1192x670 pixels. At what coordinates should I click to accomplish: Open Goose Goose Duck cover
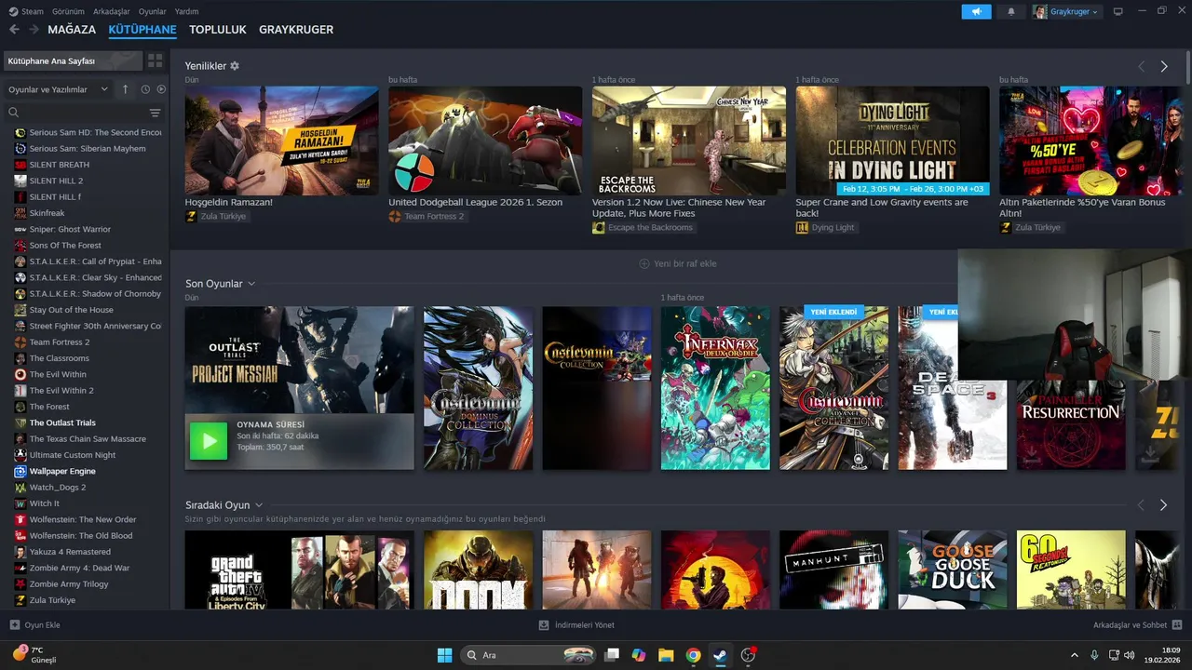pyautogui.click(x=952, y=569)
